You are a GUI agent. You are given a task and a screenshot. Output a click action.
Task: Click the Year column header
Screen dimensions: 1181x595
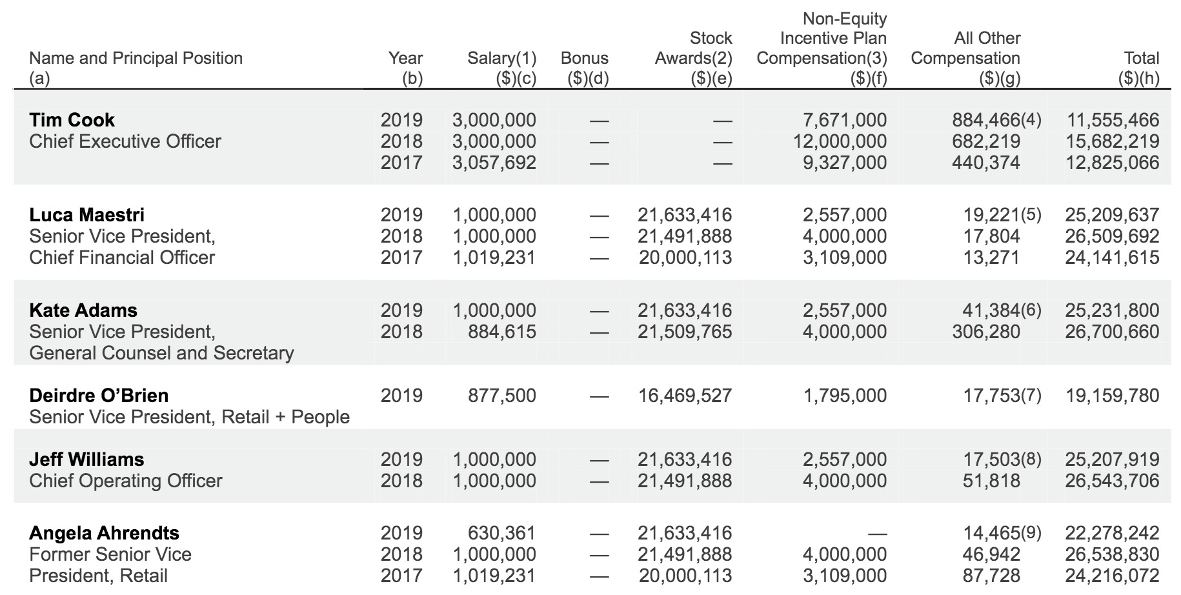(x=405, y=58)
